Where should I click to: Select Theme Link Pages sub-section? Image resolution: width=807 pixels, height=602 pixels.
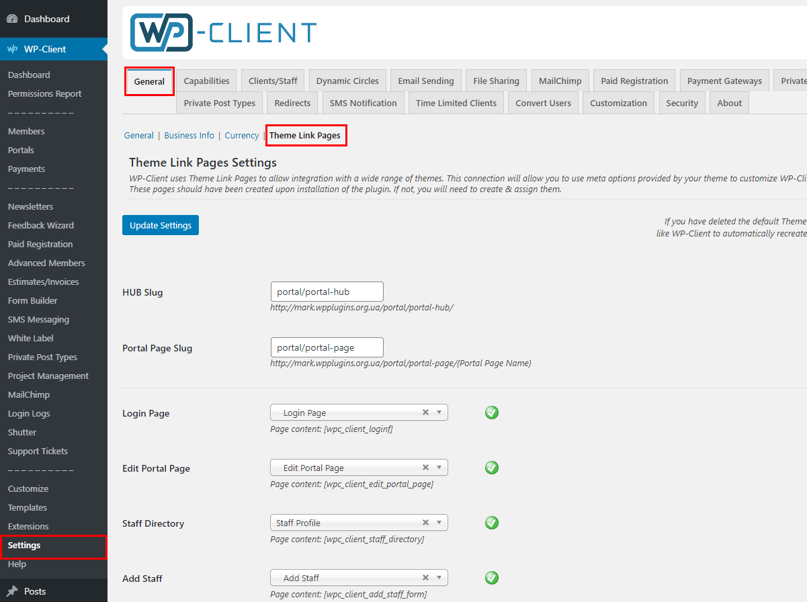305,135
